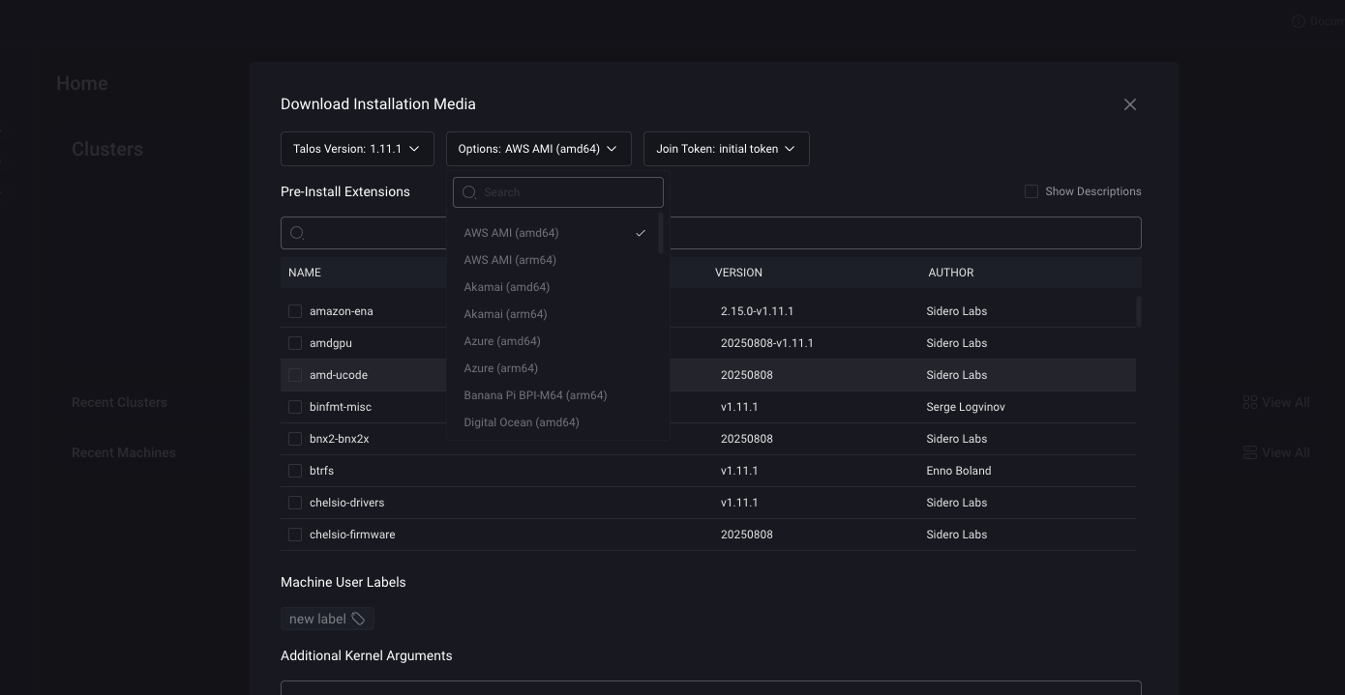1345x695 pixels.
Task: Click the checkmark beside AWS AMI (amd64)
Action: 640,233
